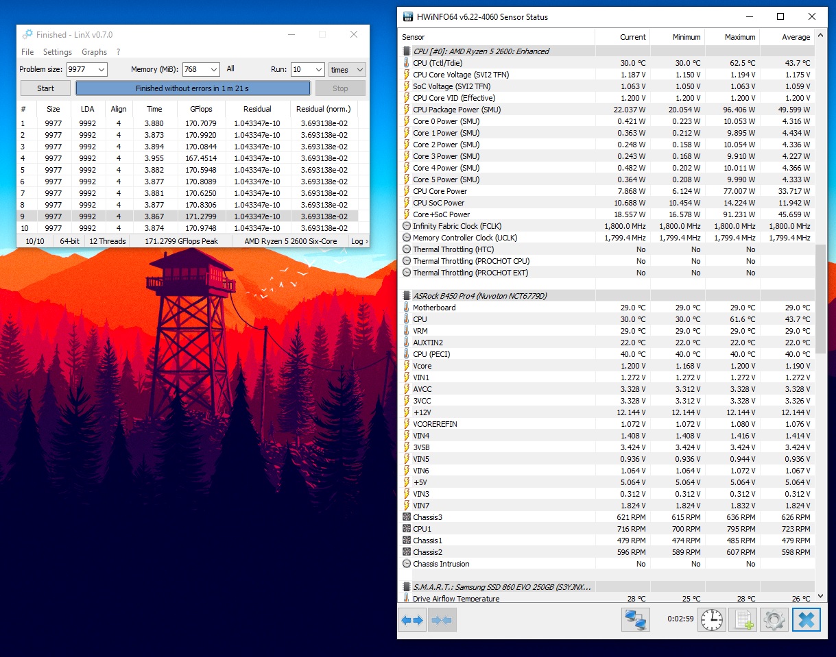Click the LinX title bar app icon

pyautogui.click(x=27, y=34)
